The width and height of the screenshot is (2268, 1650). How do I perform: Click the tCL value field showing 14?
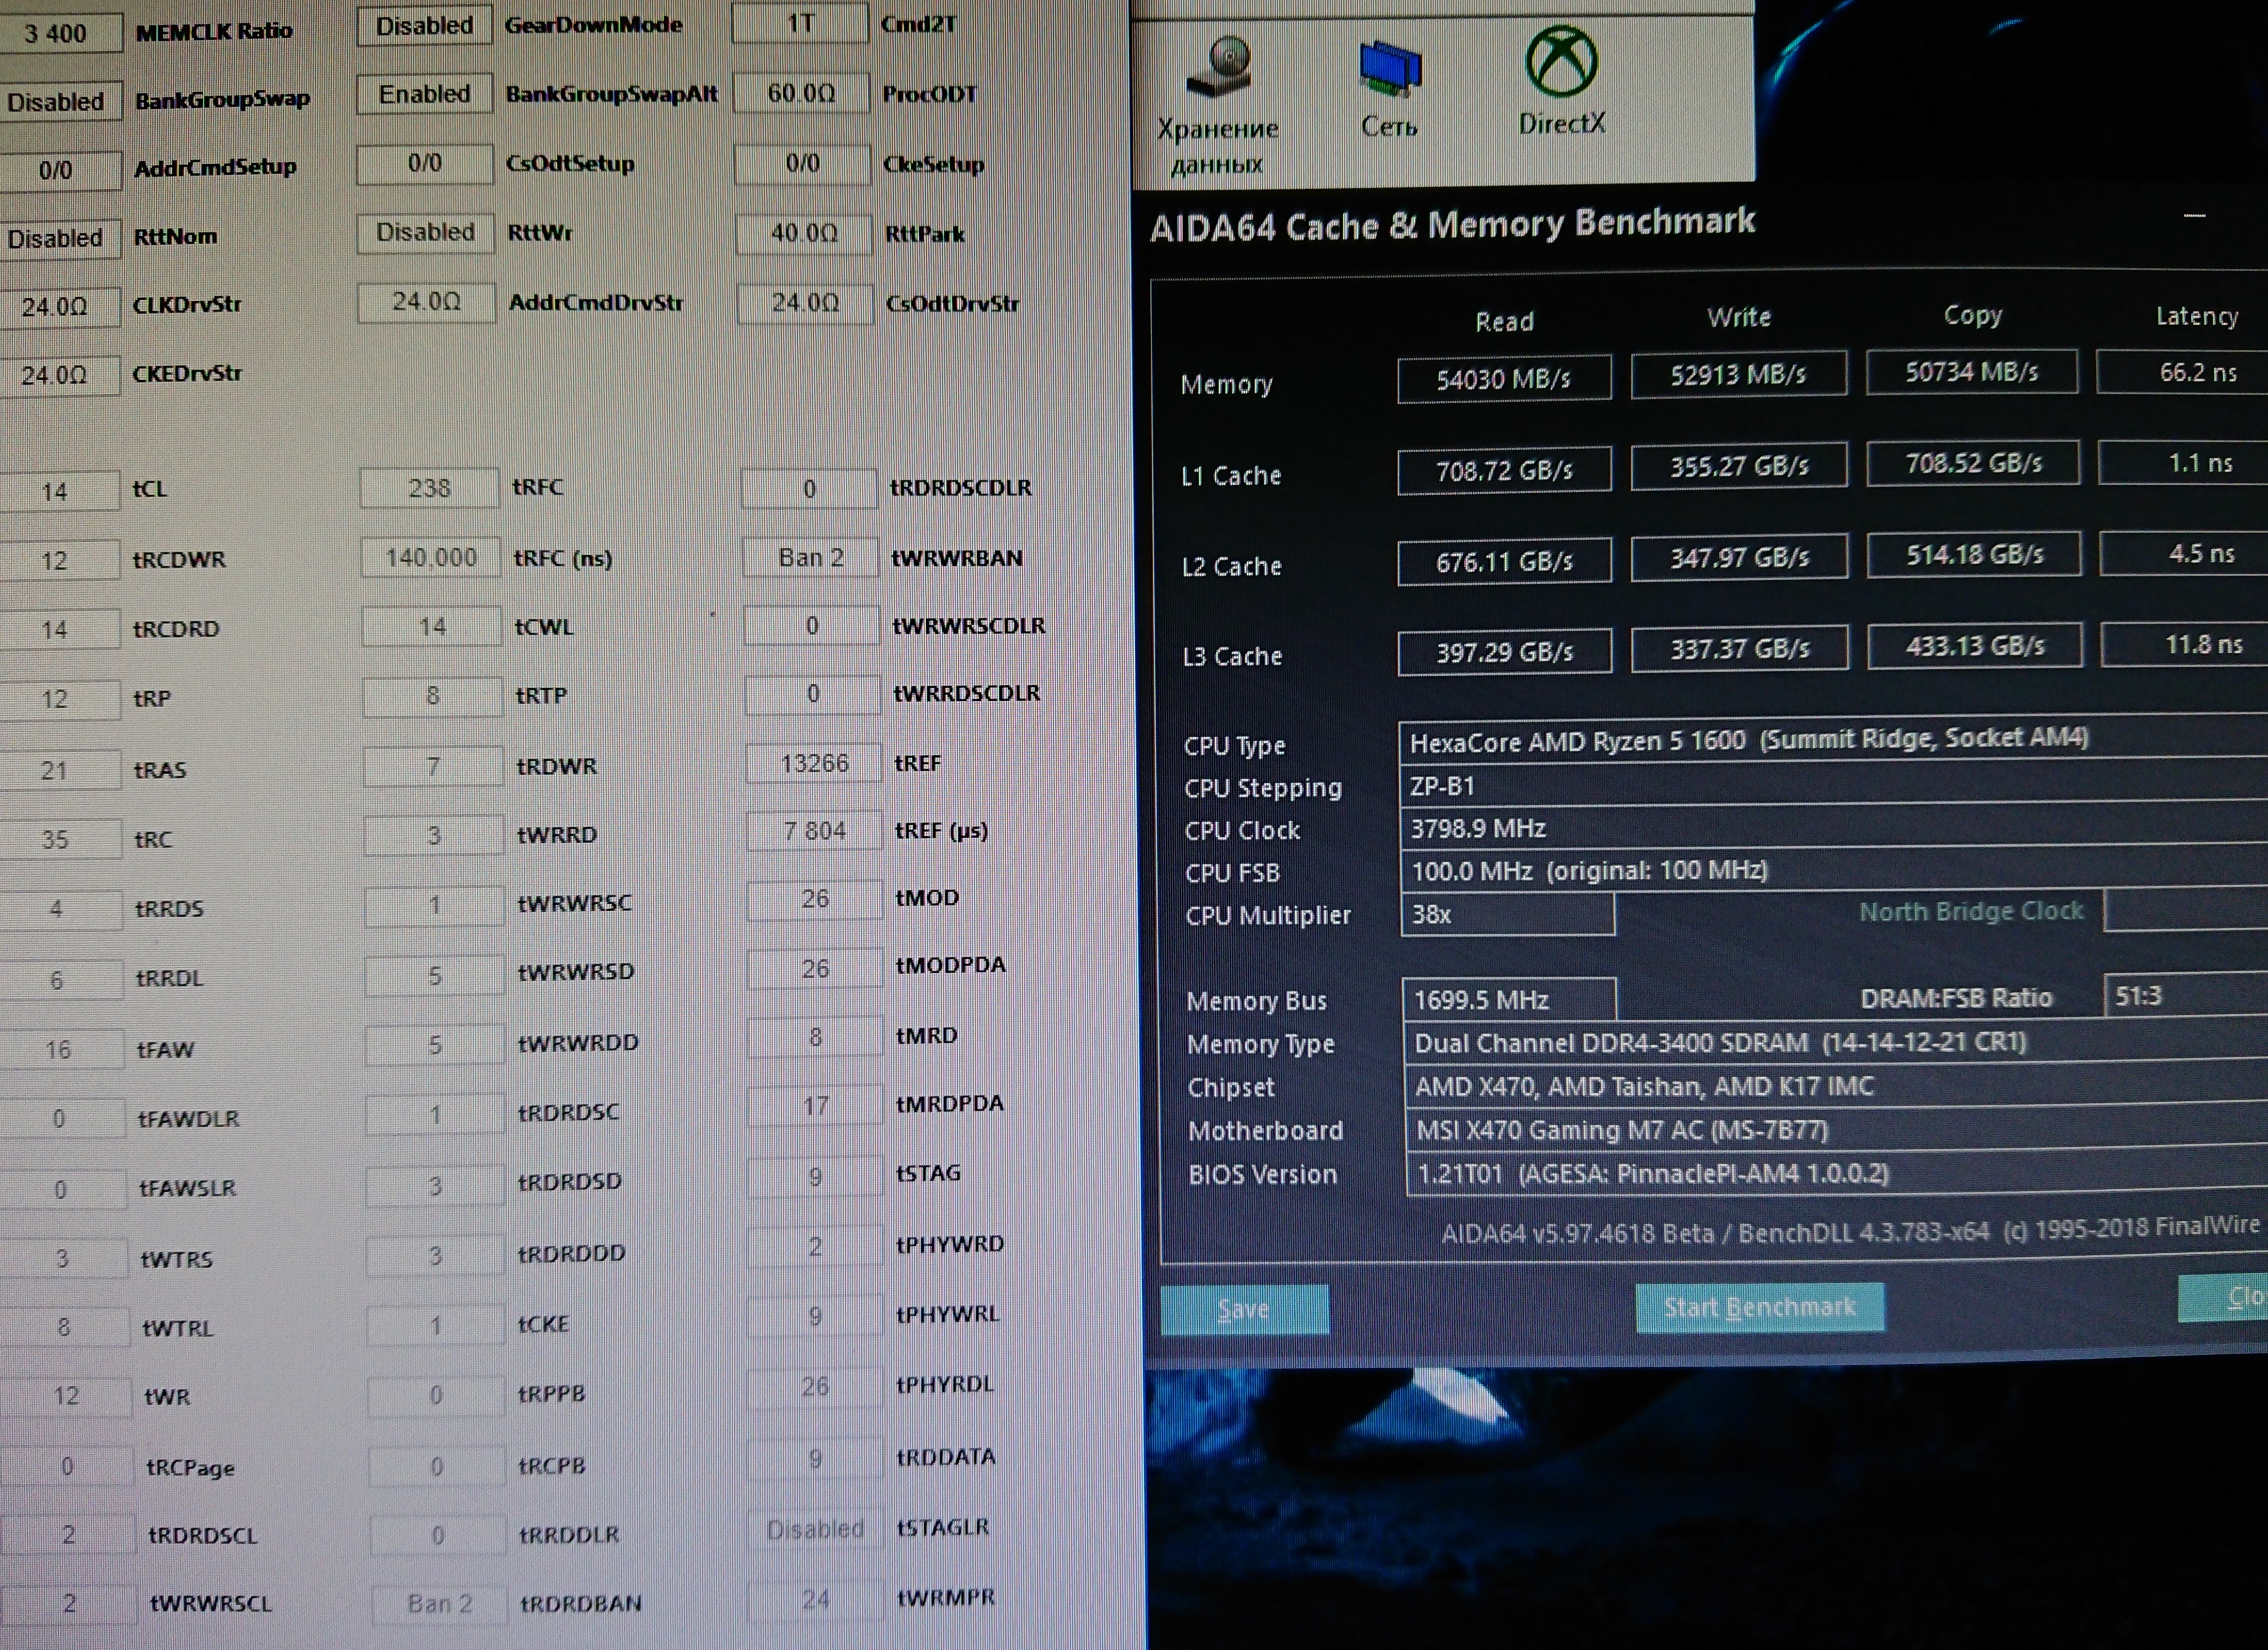[x=56, y=491]
